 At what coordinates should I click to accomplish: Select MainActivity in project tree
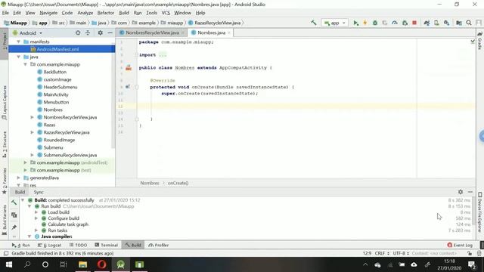(56, 94)
